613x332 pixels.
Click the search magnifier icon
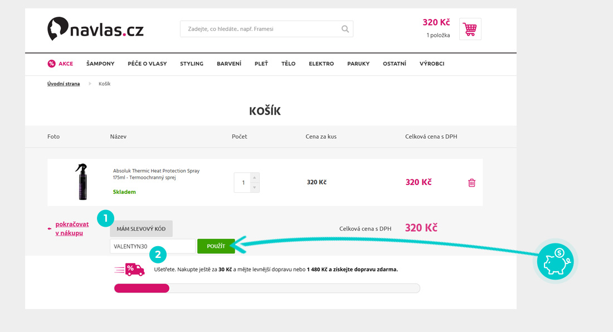coord(346,29)
